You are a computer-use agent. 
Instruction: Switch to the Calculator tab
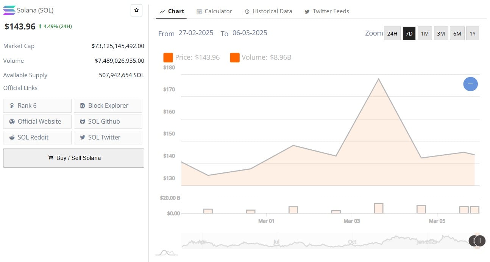(x=214, y=11)
